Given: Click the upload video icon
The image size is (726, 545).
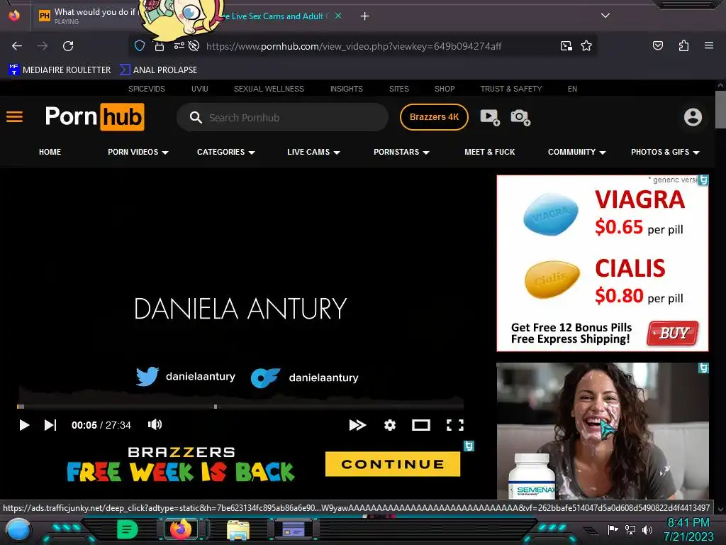Looking at the screenshot, I should point(489,117).
